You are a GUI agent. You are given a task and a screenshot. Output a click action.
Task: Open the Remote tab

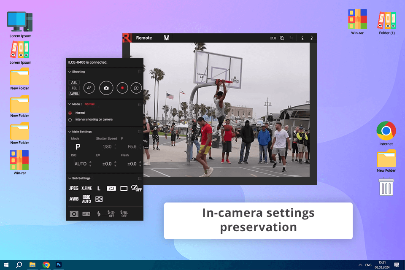(144, 38)
